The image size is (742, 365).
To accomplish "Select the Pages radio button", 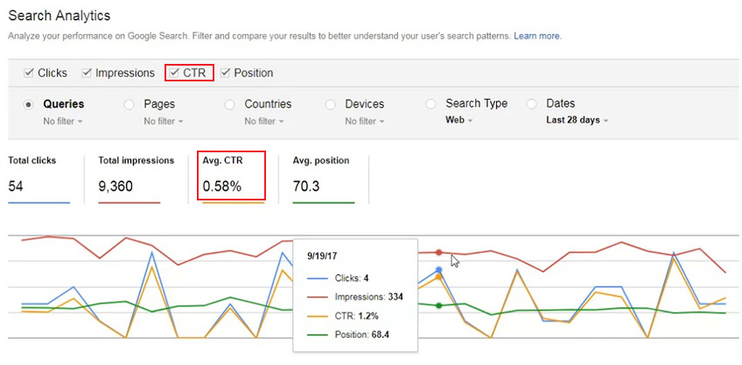I will tap(129, 105).
